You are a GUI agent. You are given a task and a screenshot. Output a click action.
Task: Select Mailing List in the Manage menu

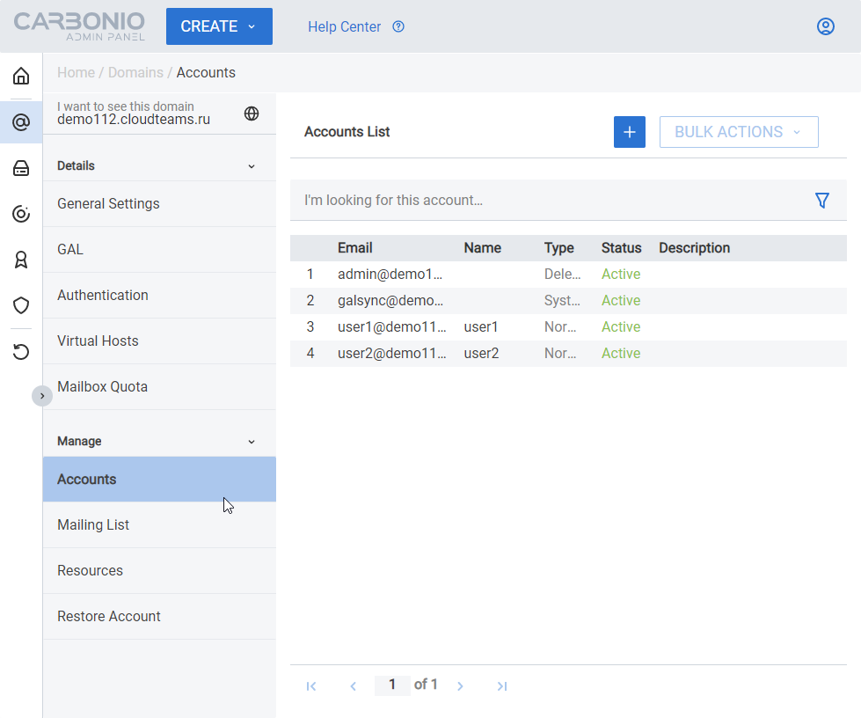coord(93,524)
